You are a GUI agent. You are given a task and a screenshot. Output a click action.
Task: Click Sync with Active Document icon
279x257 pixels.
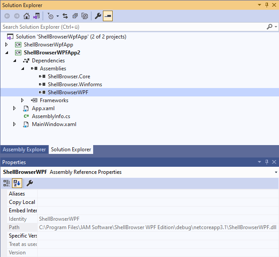(x=65, y=16)
